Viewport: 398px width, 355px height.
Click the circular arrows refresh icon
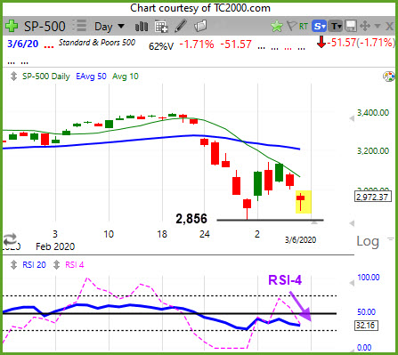tap(10, 239)
